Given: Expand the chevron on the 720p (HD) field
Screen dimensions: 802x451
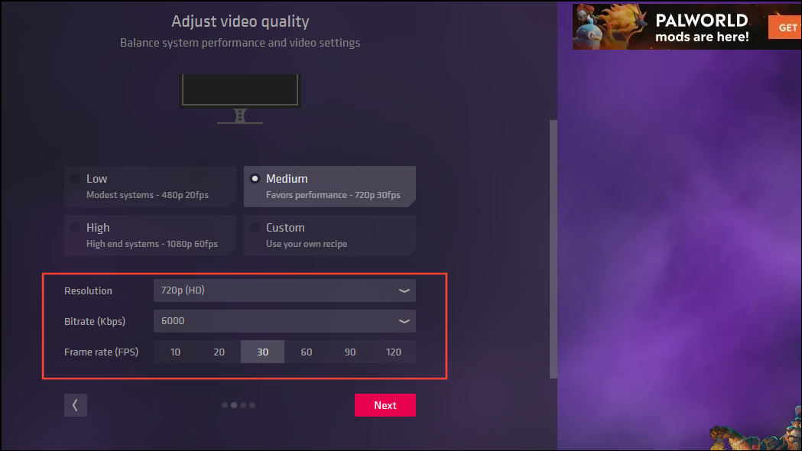Looking at the screenshot, I should coord(404,290).
